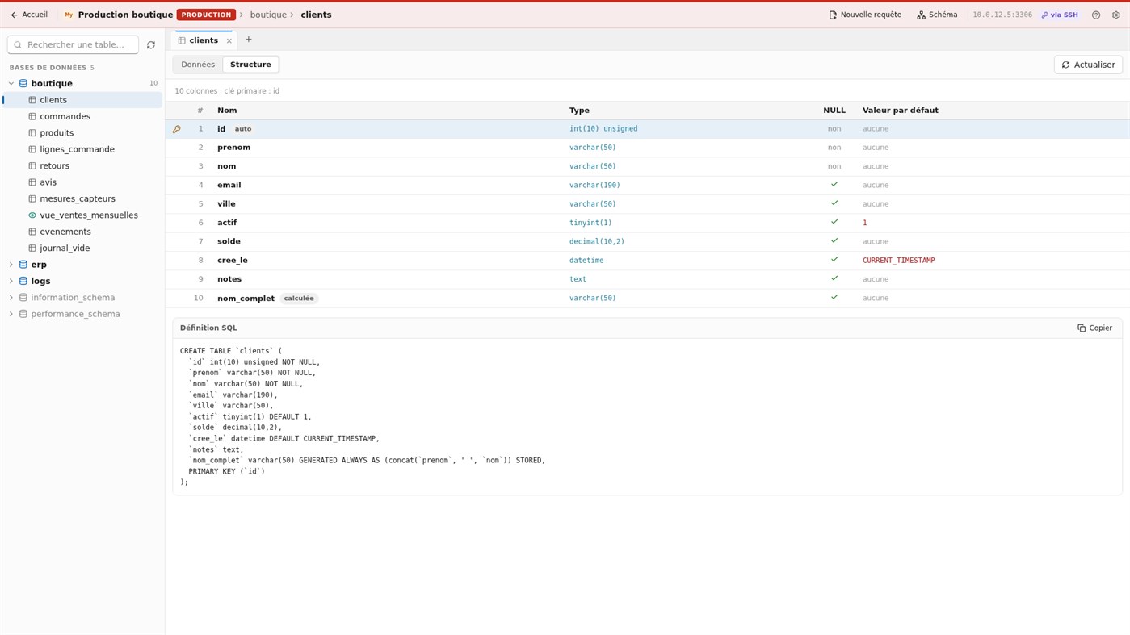1130x635 pixels.
Task: Click the Actualiser button
Action: tap(1088, 65)
